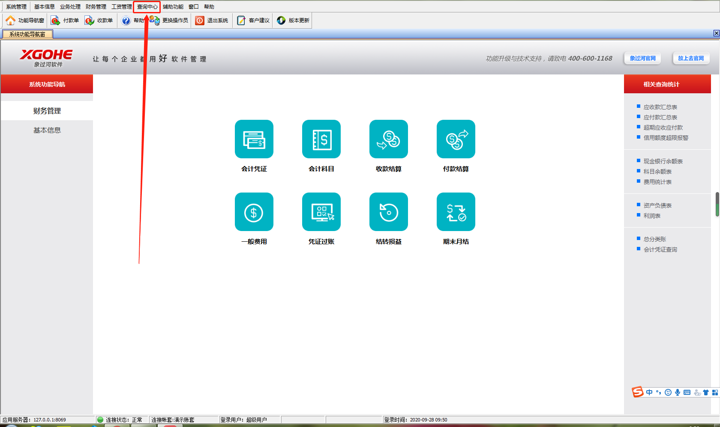Open the 现金银行余额表 link
Image resolution: width=720 pixels, height=427 pixels.
click(x=663, y=161)
